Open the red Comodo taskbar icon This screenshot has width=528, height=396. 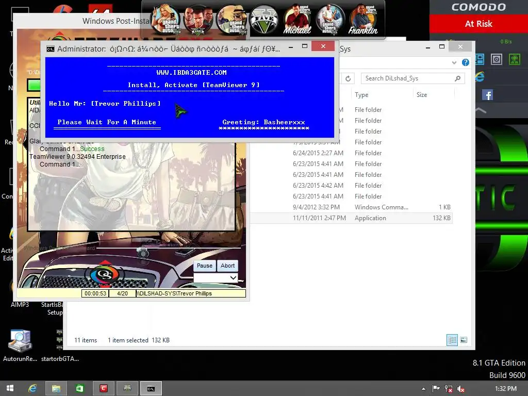[103, 389]
